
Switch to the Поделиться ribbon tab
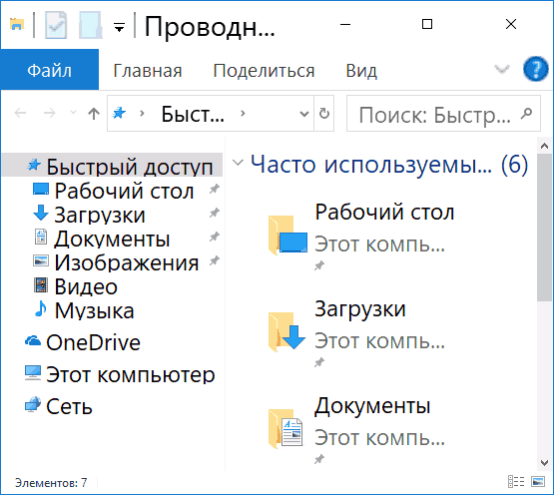pyautogui.click(x=264, y=71)
